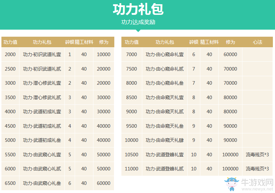Select 功力·武道初成礼贰 row name
Screen dimensions: 275x193
[42, 126]
